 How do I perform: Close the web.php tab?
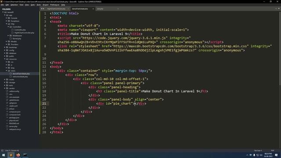click(118, 9)
